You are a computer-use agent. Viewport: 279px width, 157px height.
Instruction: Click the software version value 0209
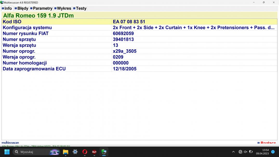118,57
